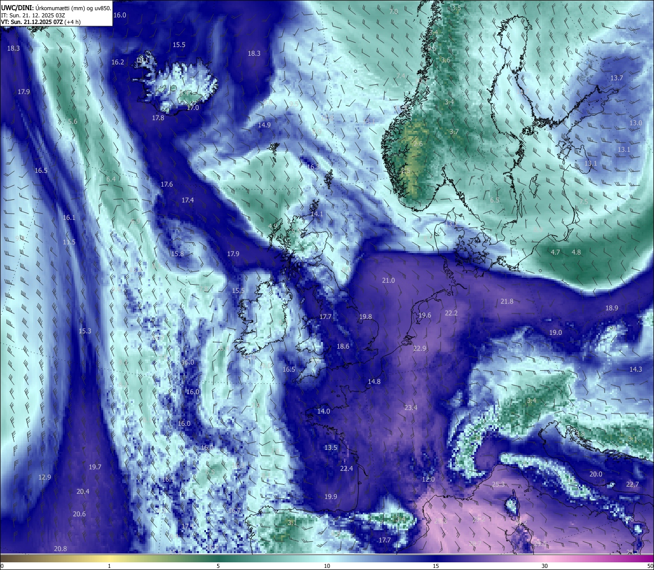This screenshot has height=570, width=654.
Task: Click the 22.7 value at the lower right
Action: pyautogui.click(x=633, y=484)
